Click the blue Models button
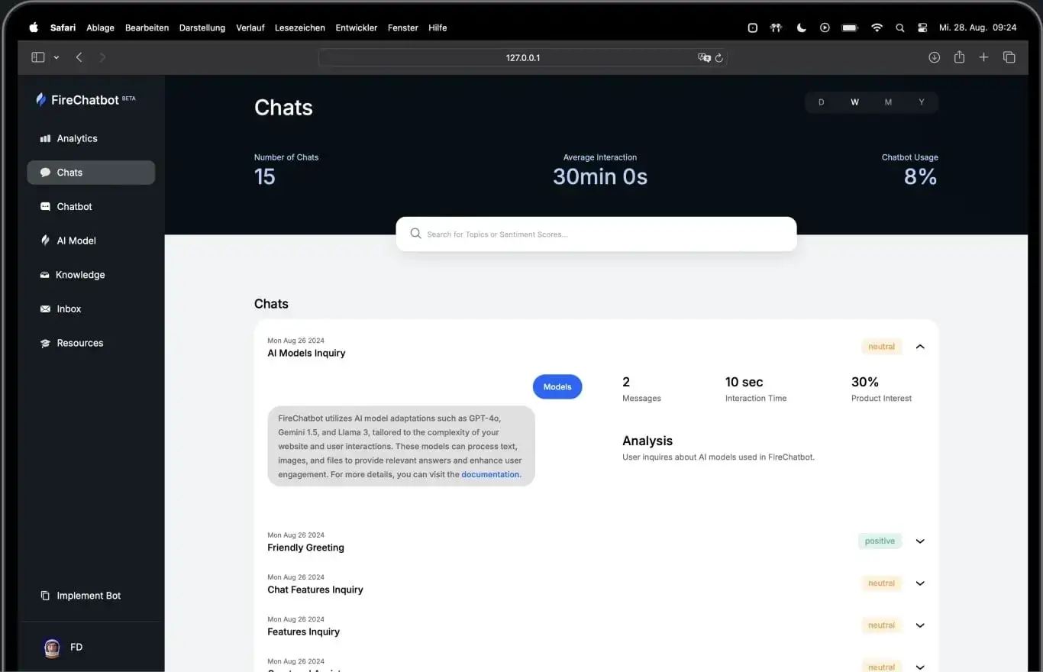The height and width of the screenshot is (672, 1043). [x=557, y=387]
